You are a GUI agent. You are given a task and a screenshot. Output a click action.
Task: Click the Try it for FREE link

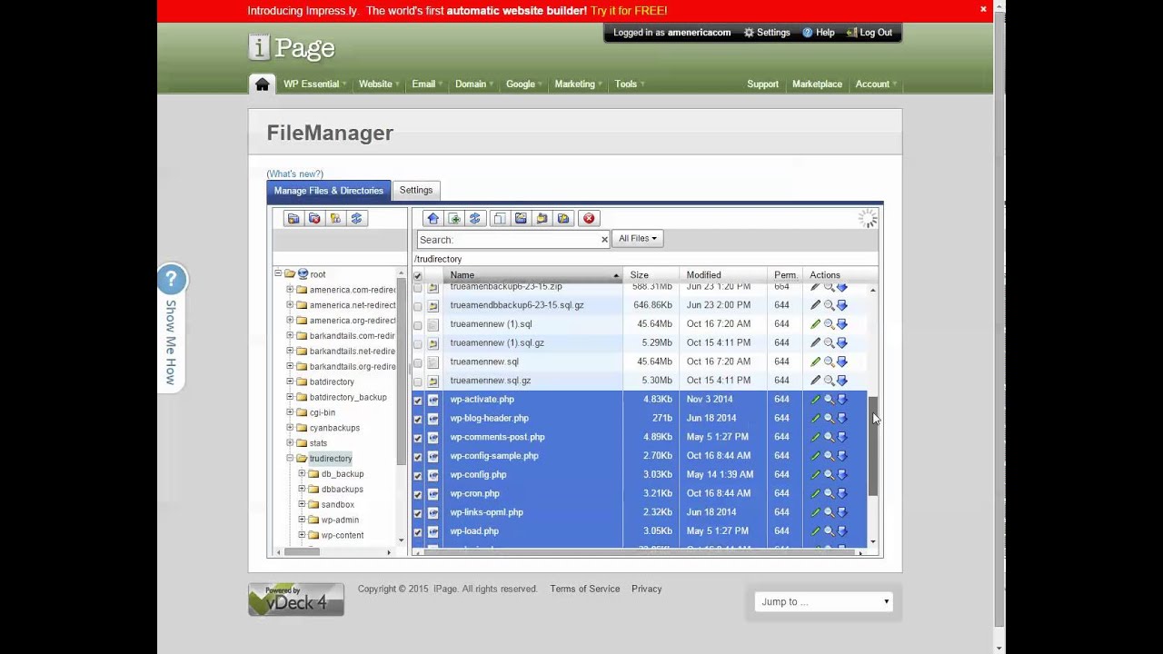629,11
